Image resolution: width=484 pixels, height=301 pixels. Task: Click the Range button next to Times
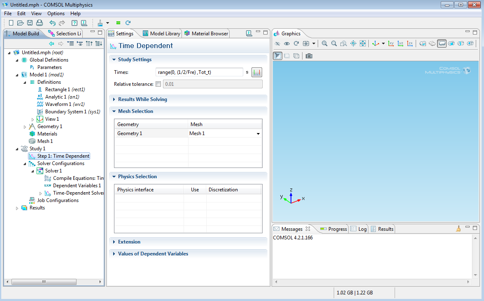click(257, 72)
